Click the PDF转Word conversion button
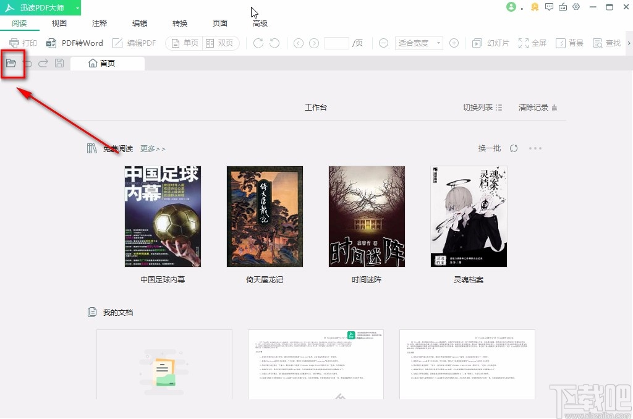The image size is (633, 419). 75,43
